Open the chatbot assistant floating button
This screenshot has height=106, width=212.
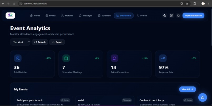point(203,98)
